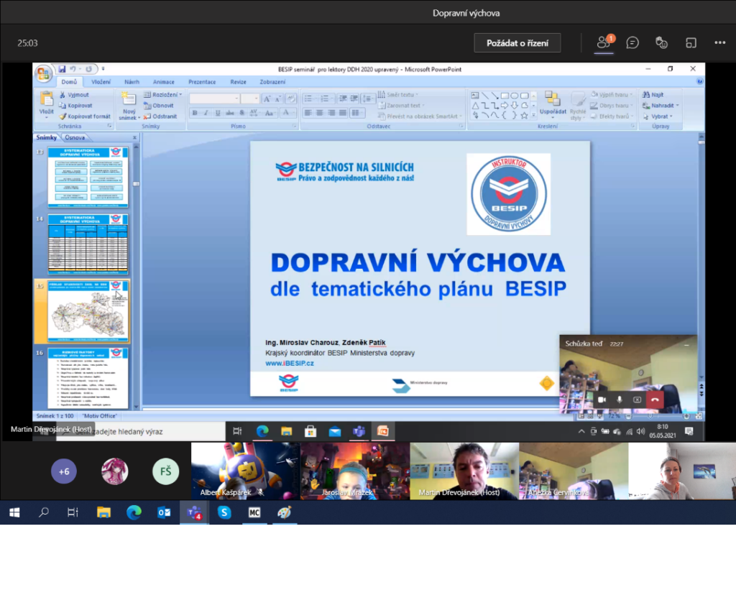Click Kopírovat formát painter button
Image resolution: width=736 pixels, height=590 pixels.
85,116
